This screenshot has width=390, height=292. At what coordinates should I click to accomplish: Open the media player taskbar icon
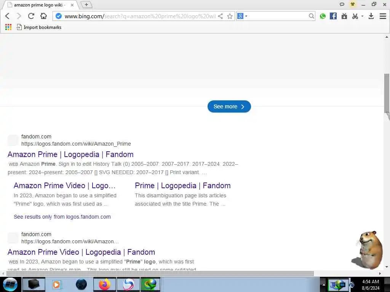coord(56,284)
